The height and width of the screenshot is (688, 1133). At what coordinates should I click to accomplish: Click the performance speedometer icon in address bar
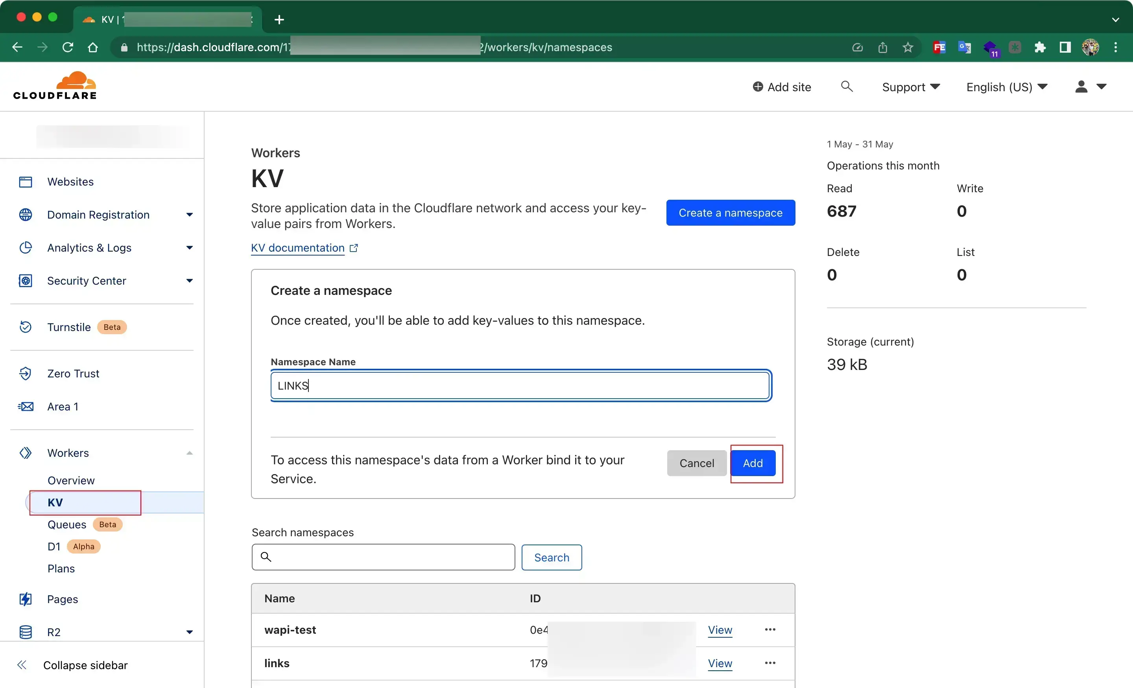click(x=857, y=47)
